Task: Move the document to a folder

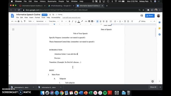Action: point(53,15)
